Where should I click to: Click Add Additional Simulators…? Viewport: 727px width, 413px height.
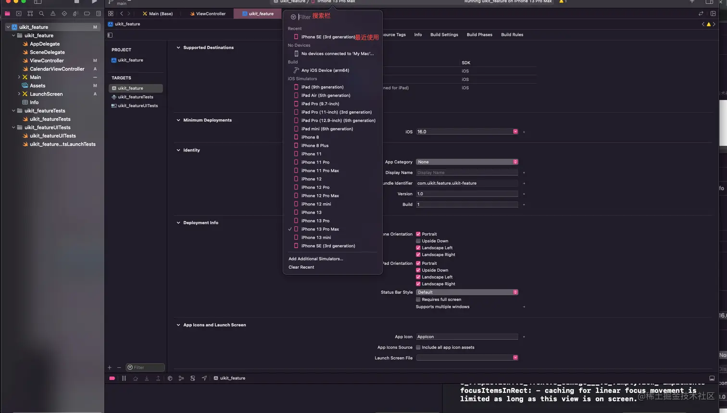[316, 259]
